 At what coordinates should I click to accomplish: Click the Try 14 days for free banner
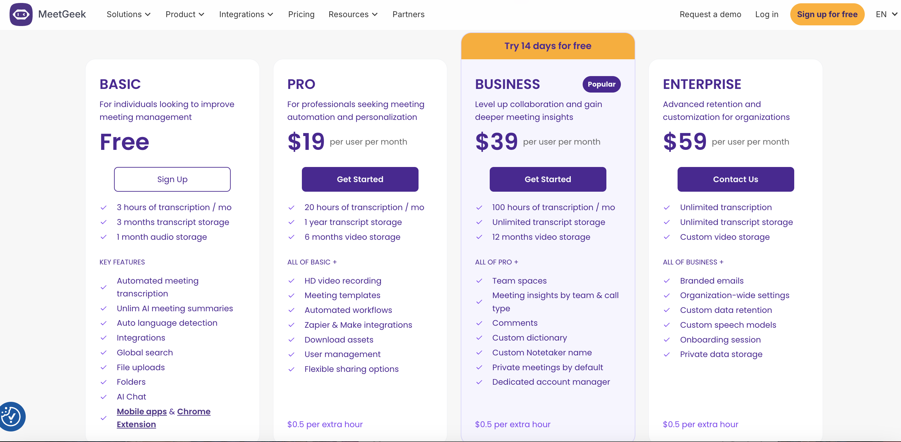click(x=548, y=46)
